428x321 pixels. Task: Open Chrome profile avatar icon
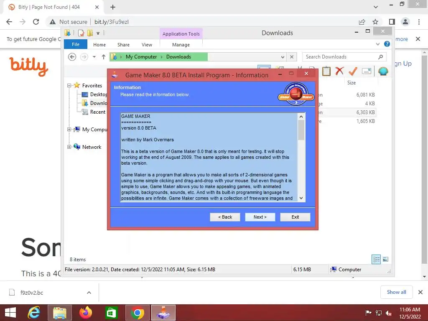(405, 22)
